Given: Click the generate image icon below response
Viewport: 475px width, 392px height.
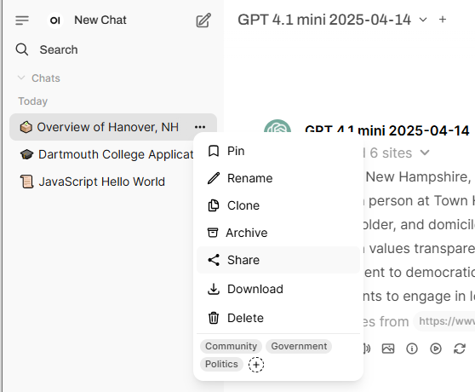Looking at the screenshot, I should pos(388,349).
